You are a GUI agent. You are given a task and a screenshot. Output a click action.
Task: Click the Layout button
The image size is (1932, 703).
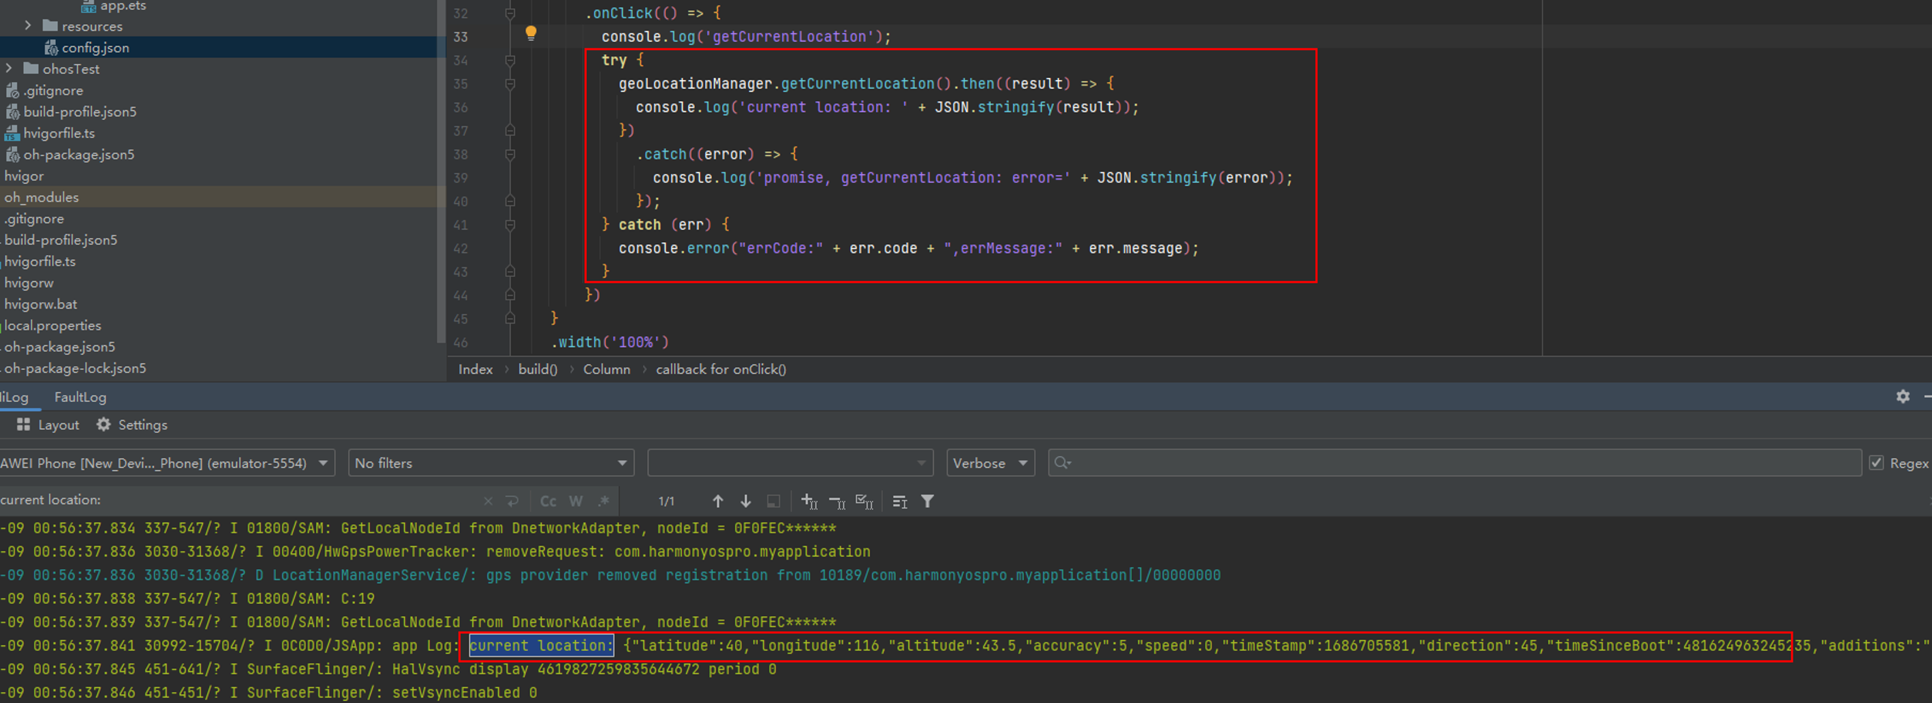click(48, 425)
